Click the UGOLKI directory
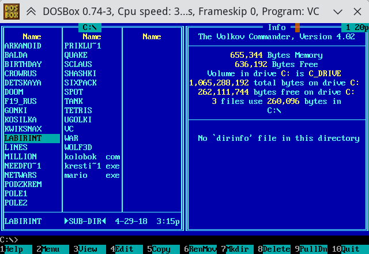 click(78, 119)
